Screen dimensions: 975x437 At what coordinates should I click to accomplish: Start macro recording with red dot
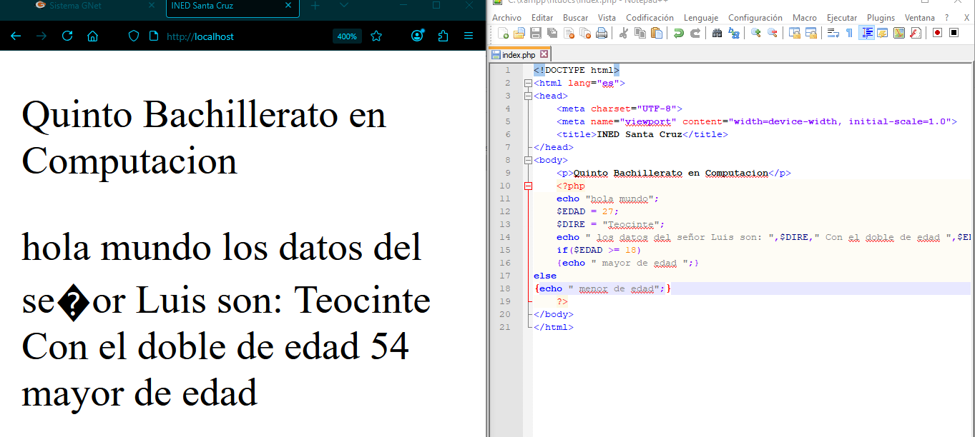[x=937, y=33]
